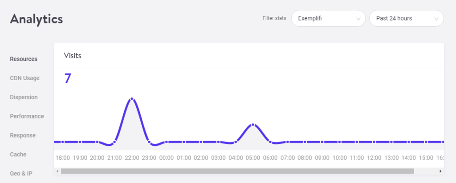456x183 pixels.
Task: Open the Response analytics tab
Action: pyautogui.click(x=23, y=135)
